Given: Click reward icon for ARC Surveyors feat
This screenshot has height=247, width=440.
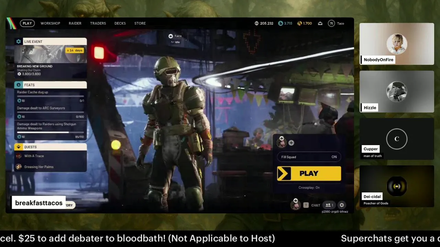Looking at the screenshot, I should tap(19, 117).
